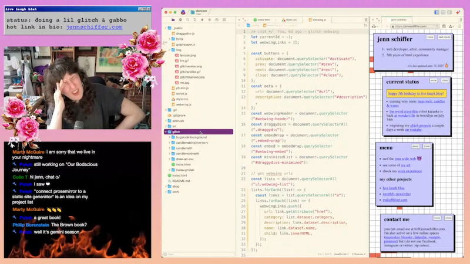
Task: Click close button on current status card
Action: point(445,80)
